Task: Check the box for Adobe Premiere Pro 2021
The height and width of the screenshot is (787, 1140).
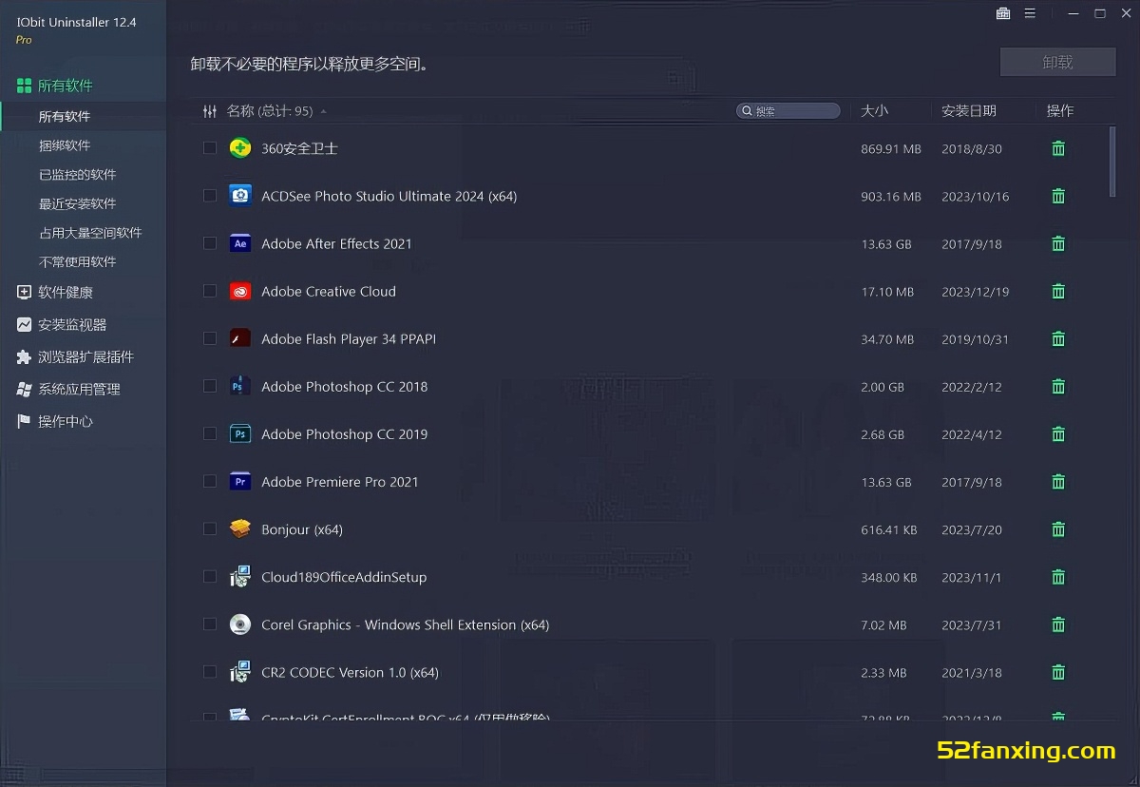Action: point(210,481)
